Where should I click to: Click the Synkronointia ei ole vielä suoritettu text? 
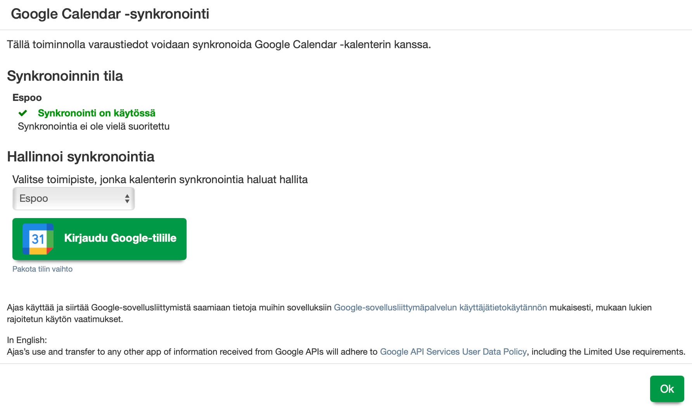93,126
